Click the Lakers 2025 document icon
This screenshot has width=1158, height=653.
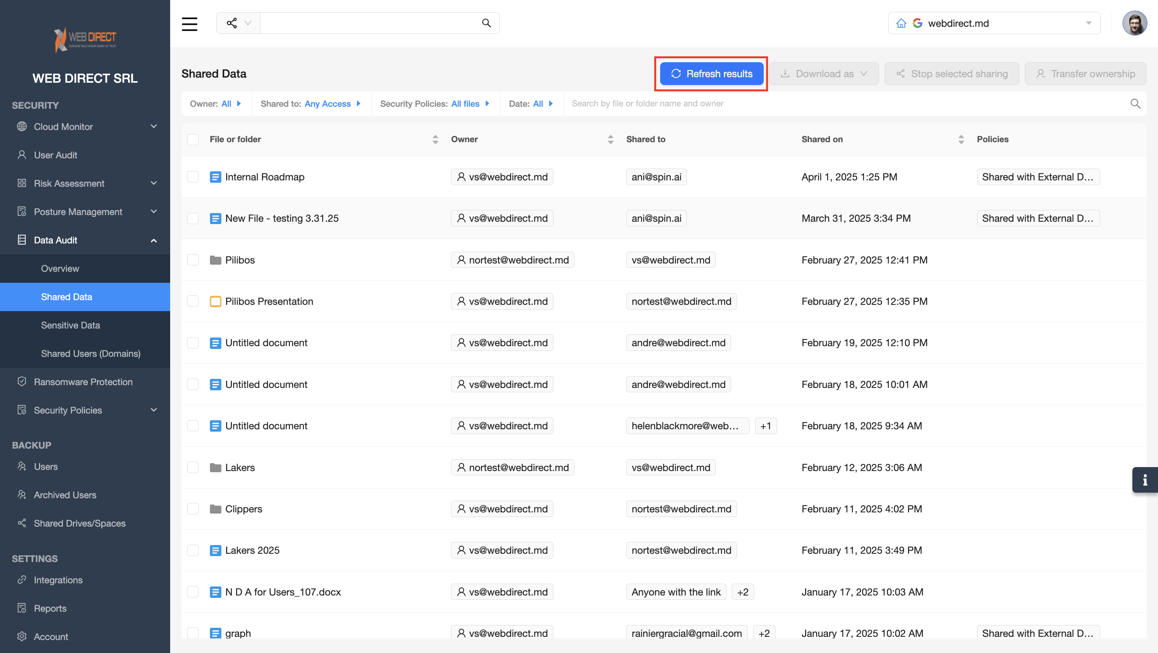(215, 551)
